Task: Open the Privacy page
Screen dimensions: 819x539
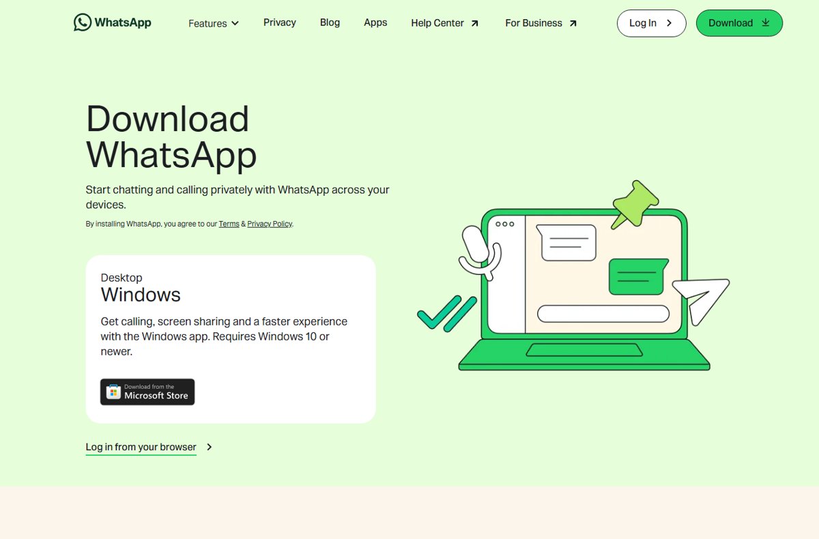Action: 280,23
